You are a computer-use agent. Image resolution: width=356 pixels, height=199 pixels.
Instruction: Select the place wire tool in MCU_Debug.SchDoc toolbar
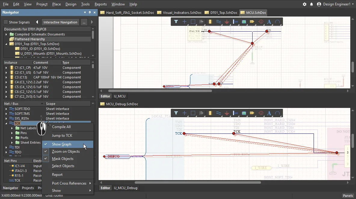[x=218, y=113]
